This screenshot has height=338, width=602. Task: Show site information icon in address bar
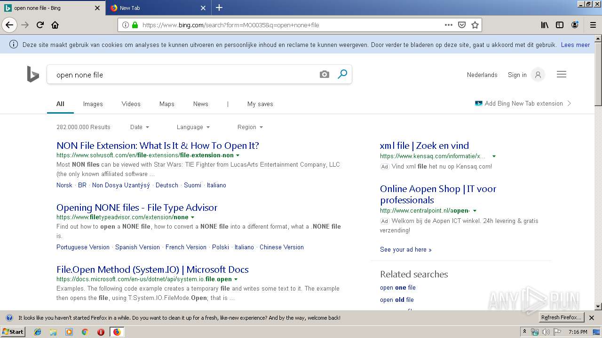pyautogui.click(x=125, y=25)
